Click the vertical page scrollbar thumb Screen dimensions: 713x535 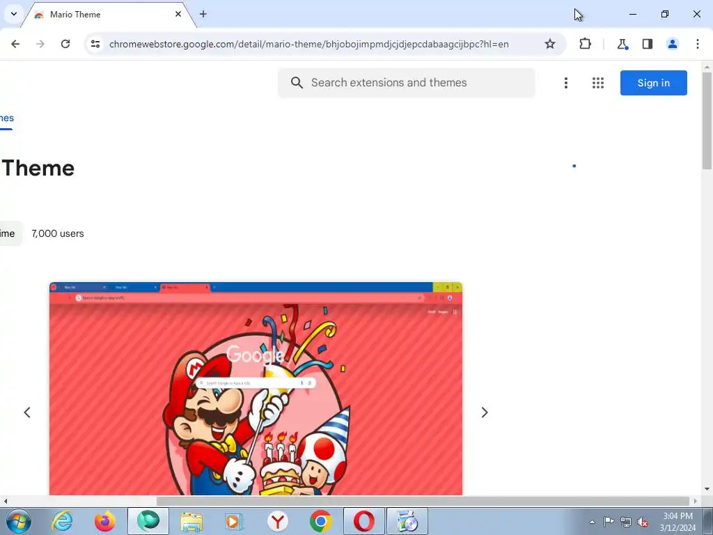point(707,121)
